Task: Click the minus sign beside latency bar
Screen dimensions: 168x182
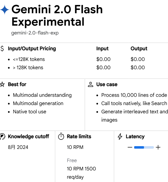Action: (130, 148)
